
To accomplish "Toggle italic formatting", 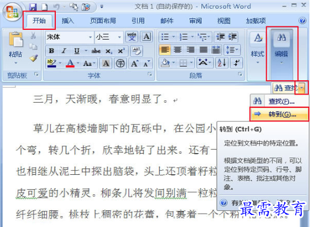I will [x=64, y=50].
